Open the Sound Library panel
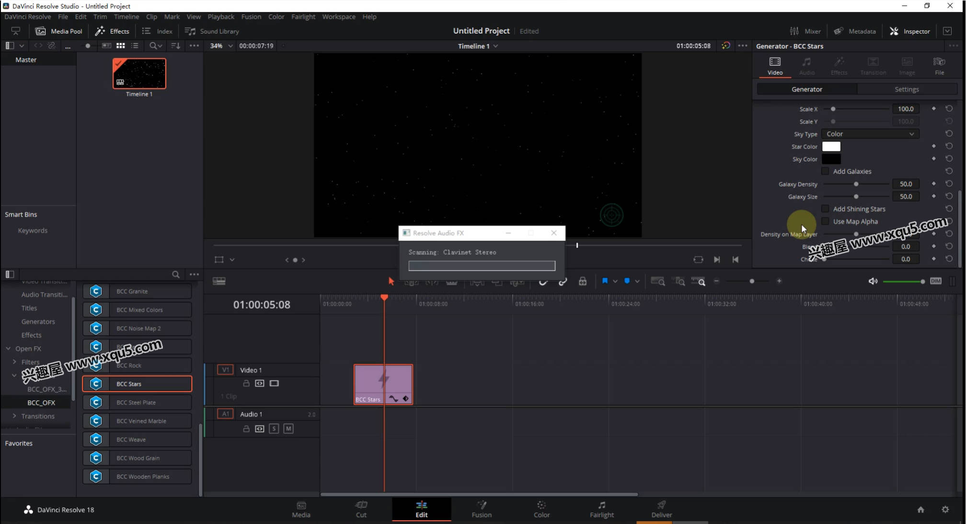 (212, 31)
